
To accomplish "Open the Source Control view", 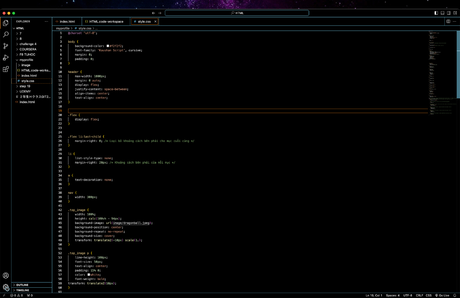I will [6, 46].
